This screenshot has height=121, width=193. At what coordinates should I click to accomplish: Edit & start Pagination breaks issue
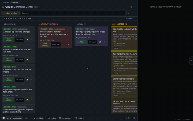19,60
